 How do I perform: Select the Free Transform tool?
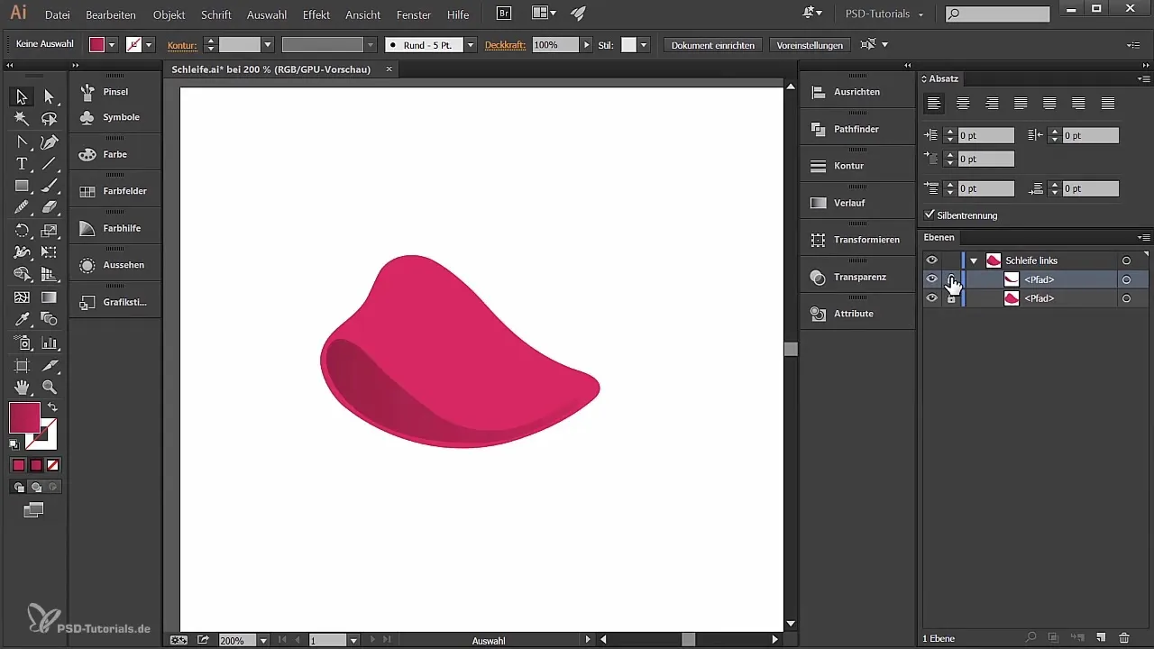pyautogui.click(x=50, y=252)
